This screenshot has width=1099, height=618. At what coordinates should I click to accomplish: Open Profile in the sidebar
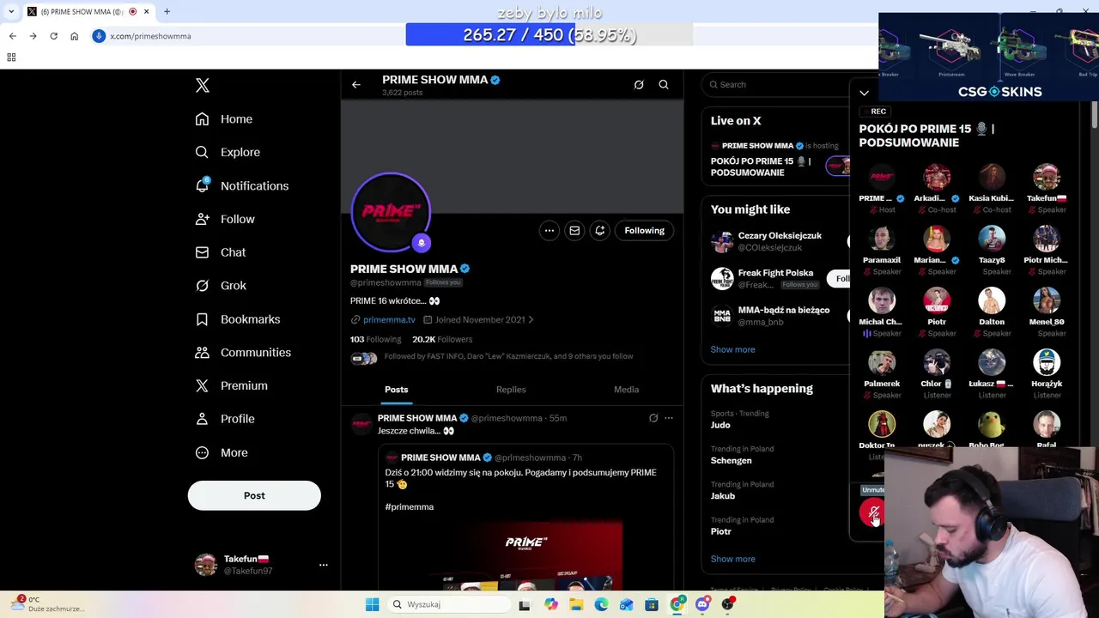[225, 419]
